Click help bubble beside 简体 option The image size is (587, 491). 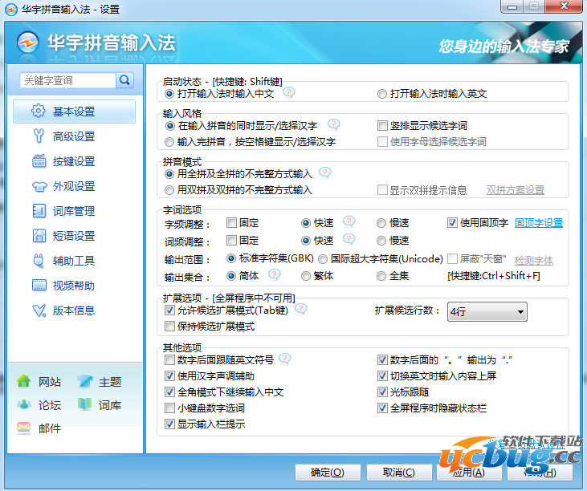point(275,275)
